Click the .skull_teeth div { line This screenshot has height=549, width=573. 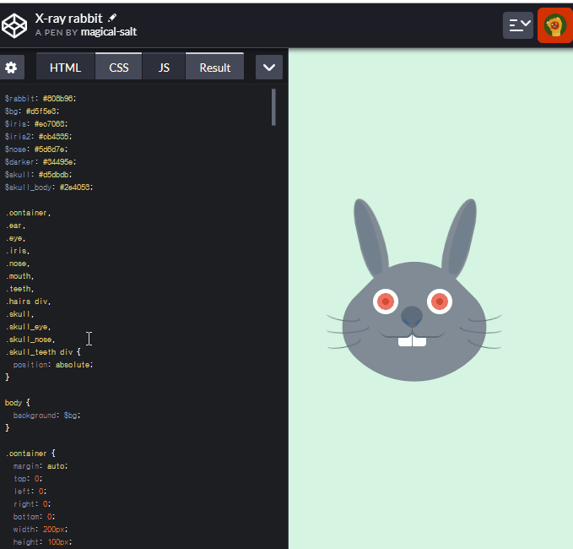point(43,352)
